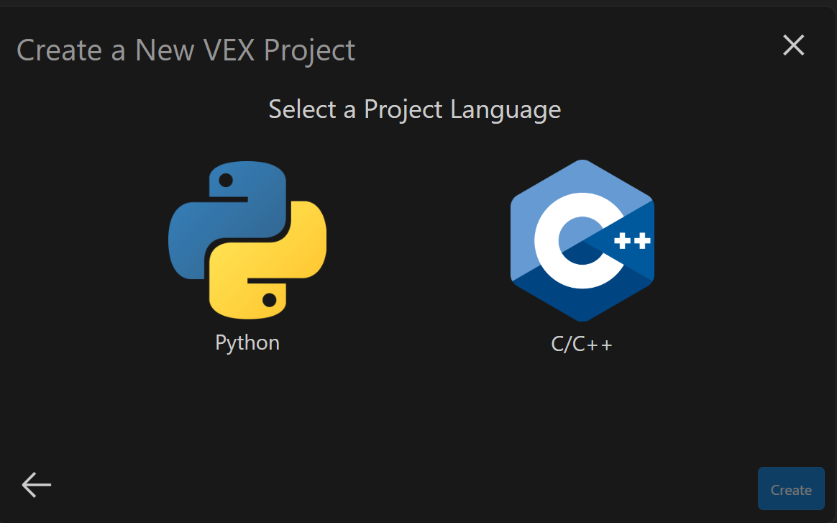Click the Python text label
This screenshot has width=837, height=523.
point(247,342)
